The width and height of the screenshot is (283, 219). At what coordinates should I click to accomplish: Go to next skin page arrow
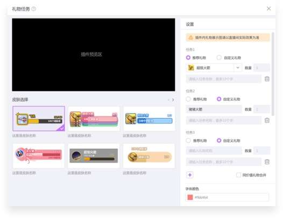(173, 100)
